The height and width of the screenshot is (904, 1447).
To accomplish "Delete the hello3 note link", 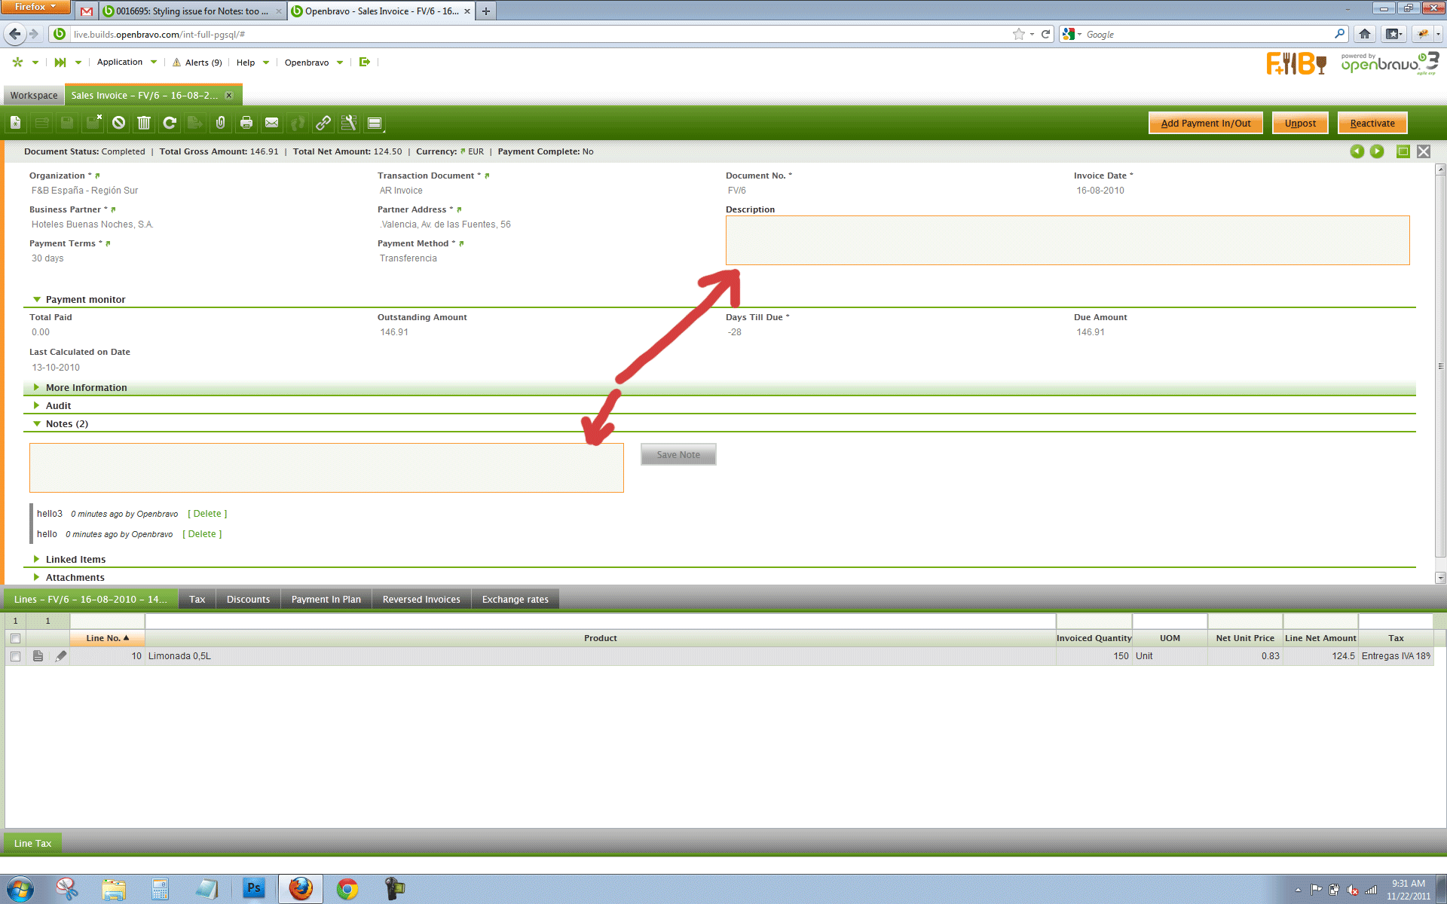I will [x=207, y=514].
